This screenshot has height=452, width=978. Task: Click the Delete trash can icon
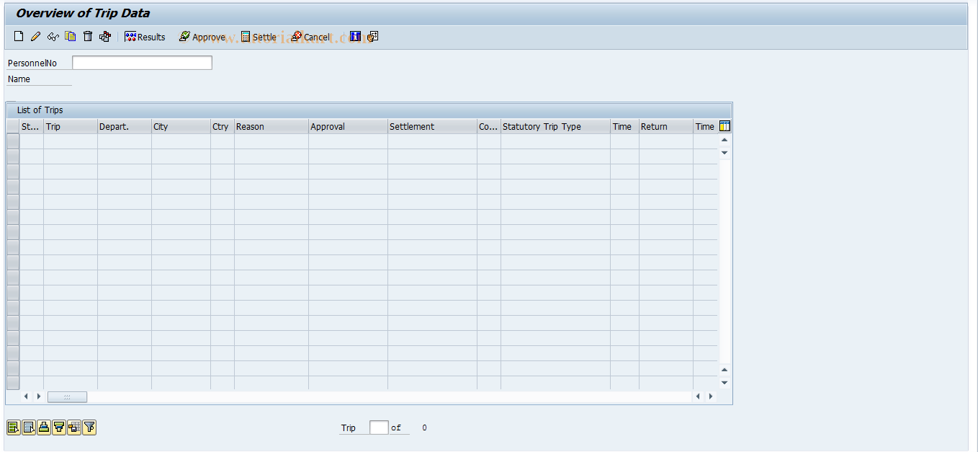coord(88,37)
